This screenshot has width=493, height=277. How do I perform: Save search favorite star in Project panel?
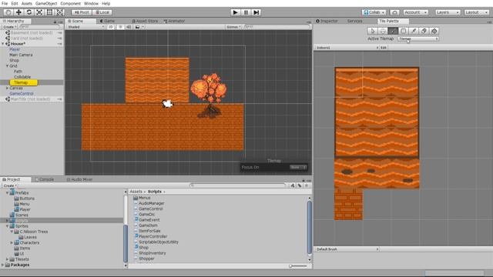[x=307, y=185]
